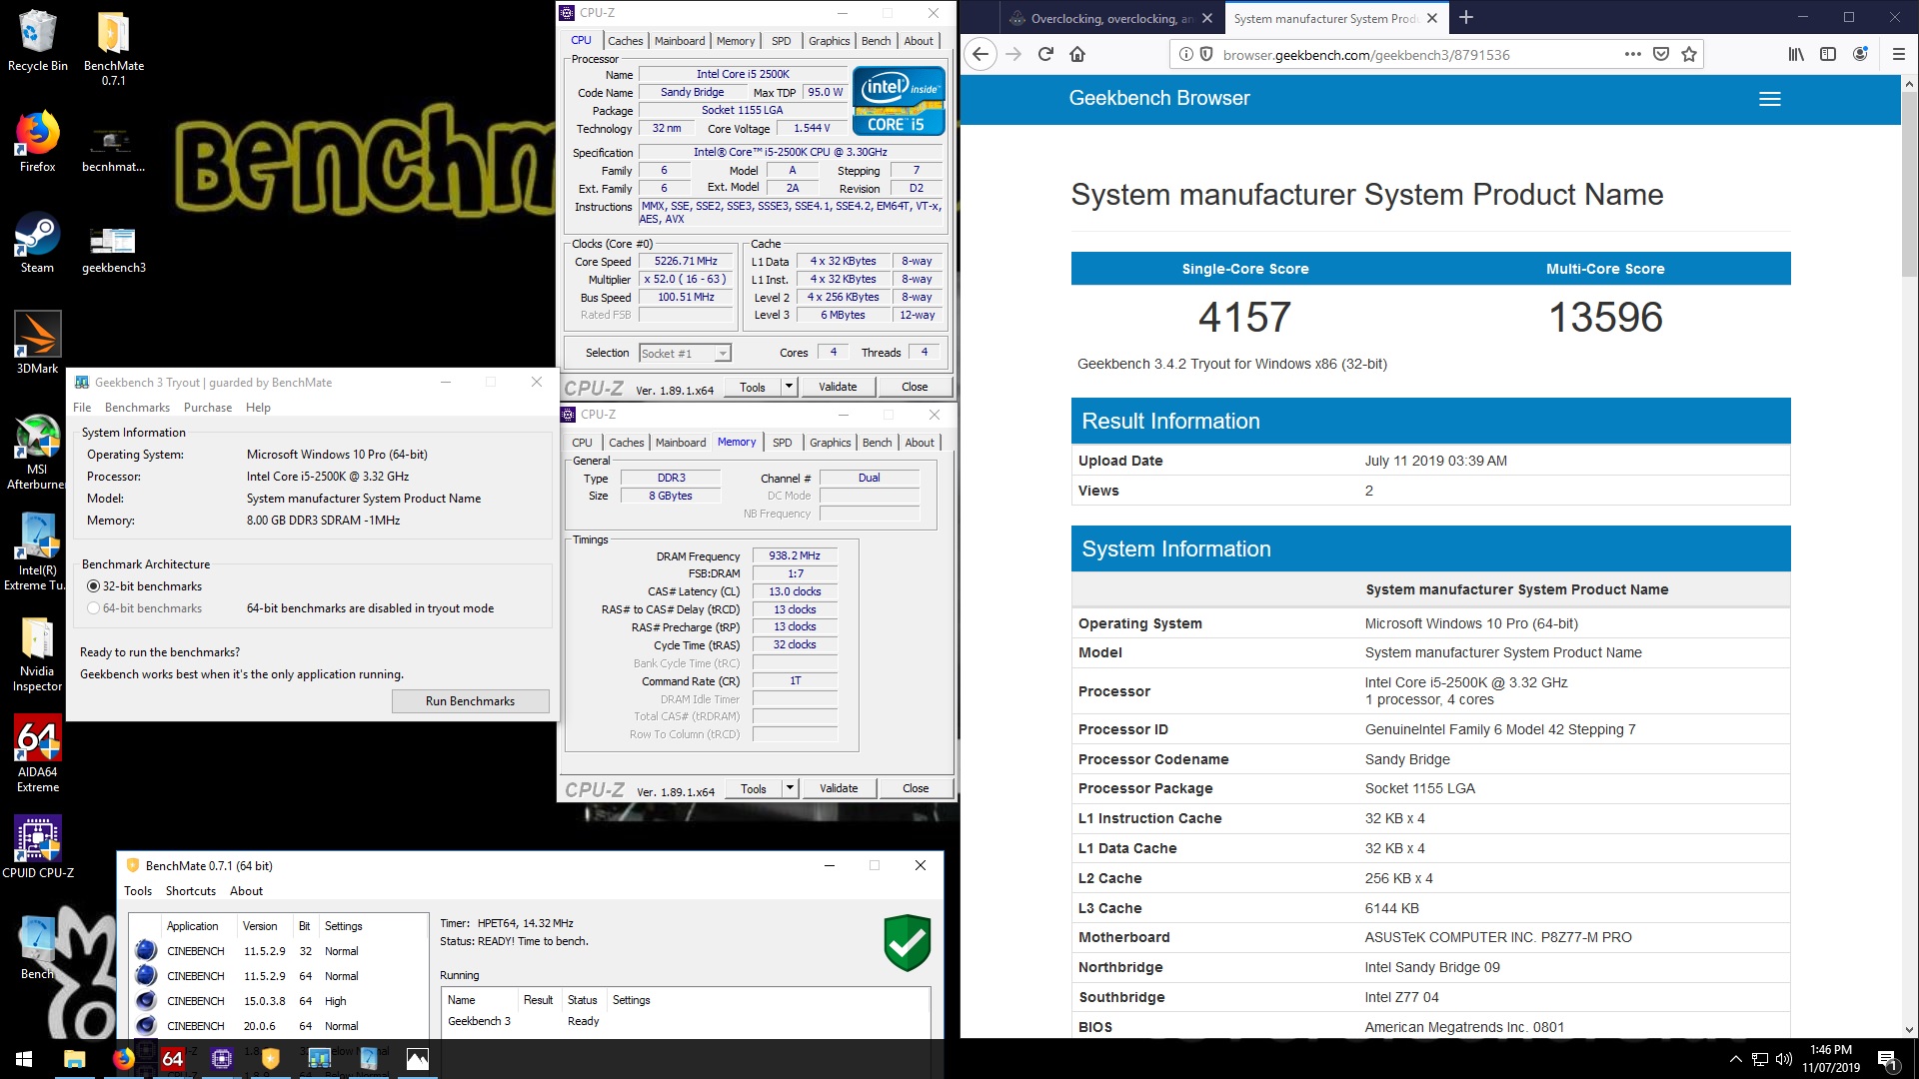This screenshot has height=1079, width=1919.
Task: Click the clock and date in taskbar
Action: [x=1831, y=1059]
